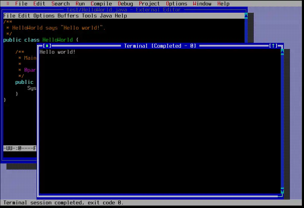The height and width of the screenshot is (208, 304).
Task: Click 'public class' keyword line in editor
Action: (x=21, y=40)
